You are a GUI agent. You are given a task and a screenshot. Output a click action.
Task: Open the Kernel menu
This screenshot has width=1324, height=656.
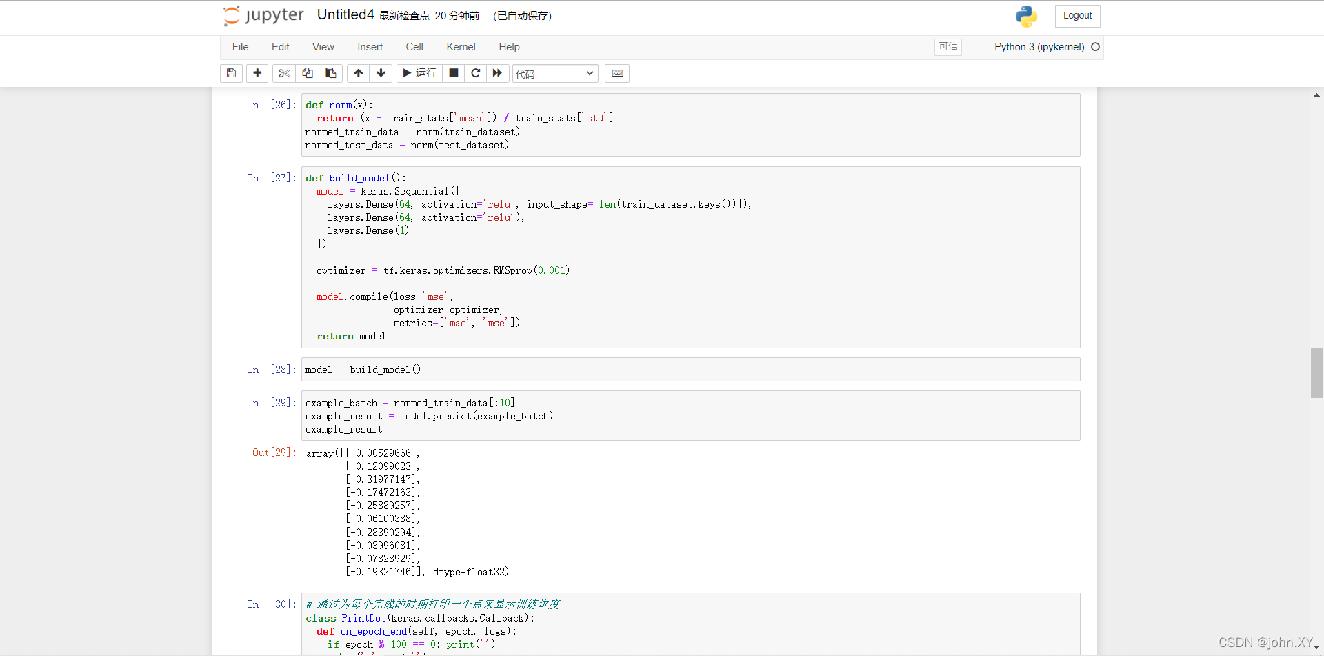(461, 47)
